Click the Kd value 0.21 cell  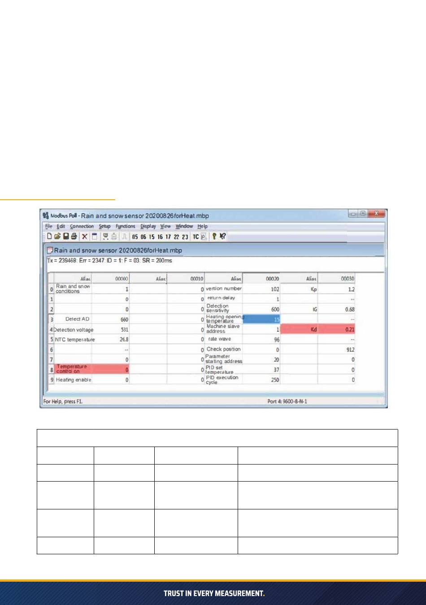coord(337,329)
